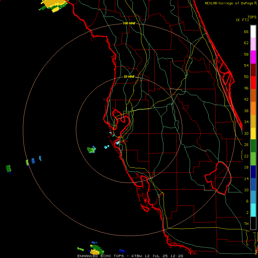Click the 50 NMI range ring label
Viewport: 258px width, 258px height.
coord(129,77)
